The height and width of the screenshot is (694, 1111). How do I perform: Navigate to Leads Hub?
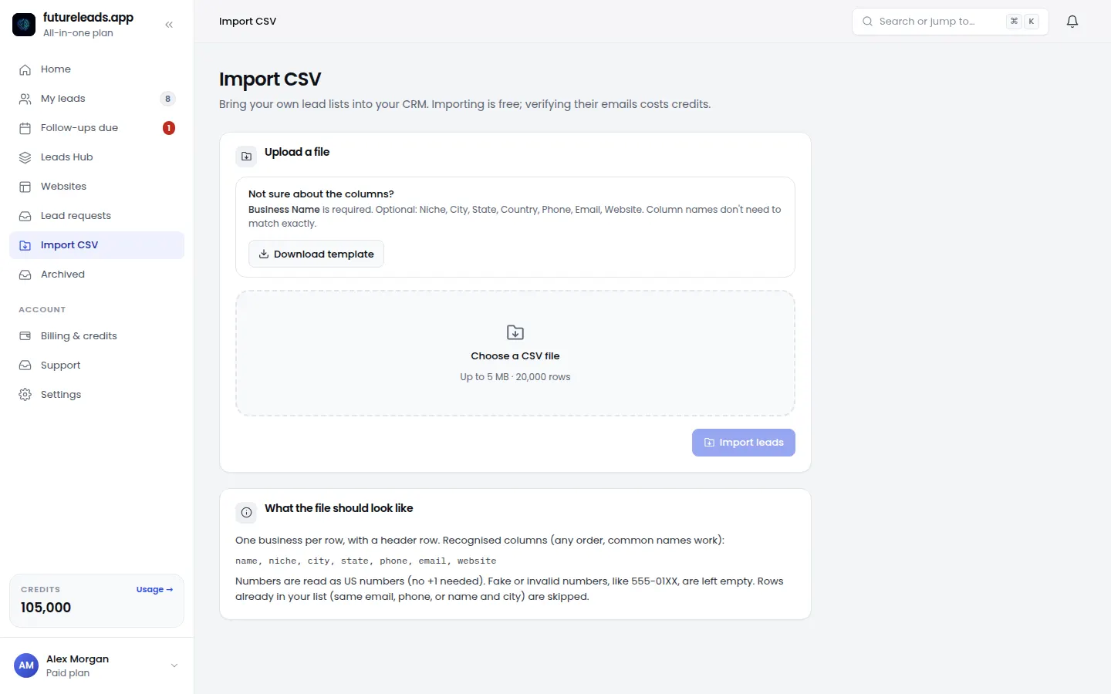[x=96, y=157]
